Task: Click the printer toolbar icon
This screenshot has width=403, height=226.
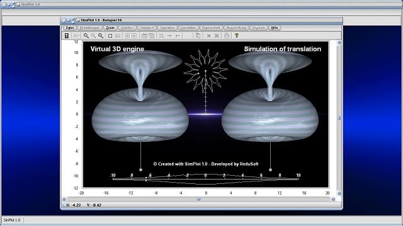Action: click(x=227, y=36)
